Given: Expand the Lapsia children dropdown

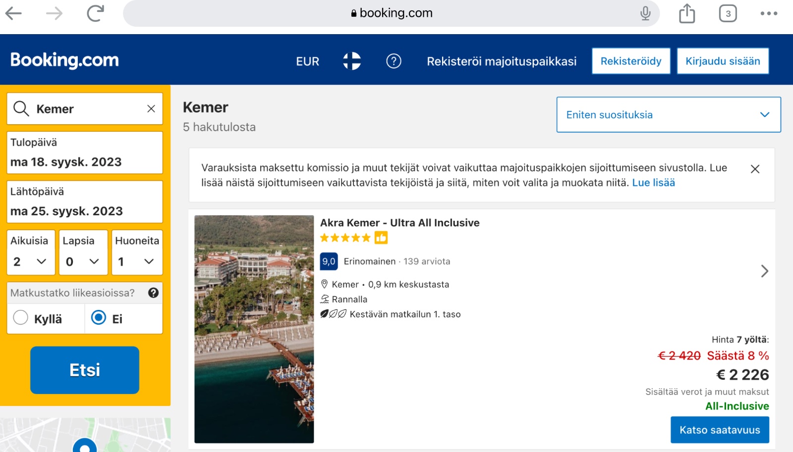Looking at the screenshot, I should pyautogui.click(x=83, y=252).
